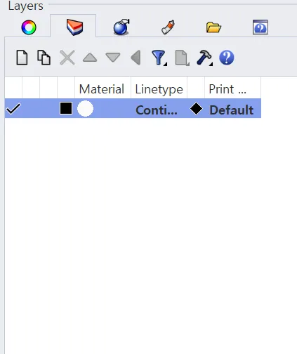This screenshot has height=354, width=297.
Task: Open the layer filter funnel dropdown
Action: tap(159, 58)
